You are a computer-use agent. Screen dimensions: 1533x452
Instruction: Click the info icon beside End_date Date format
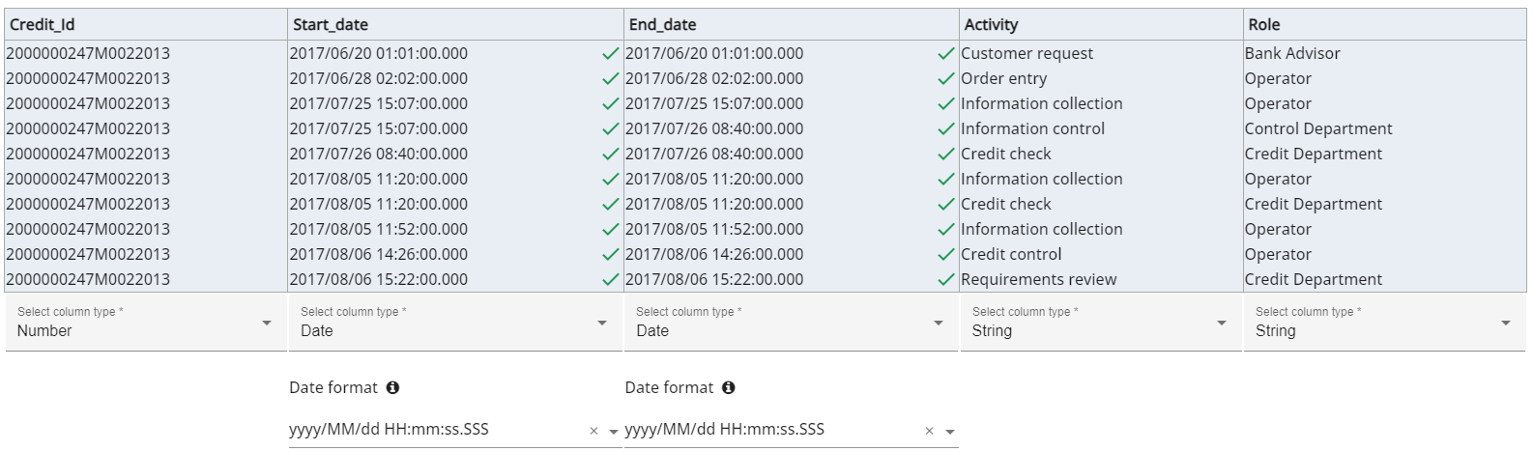coord(728,387)
